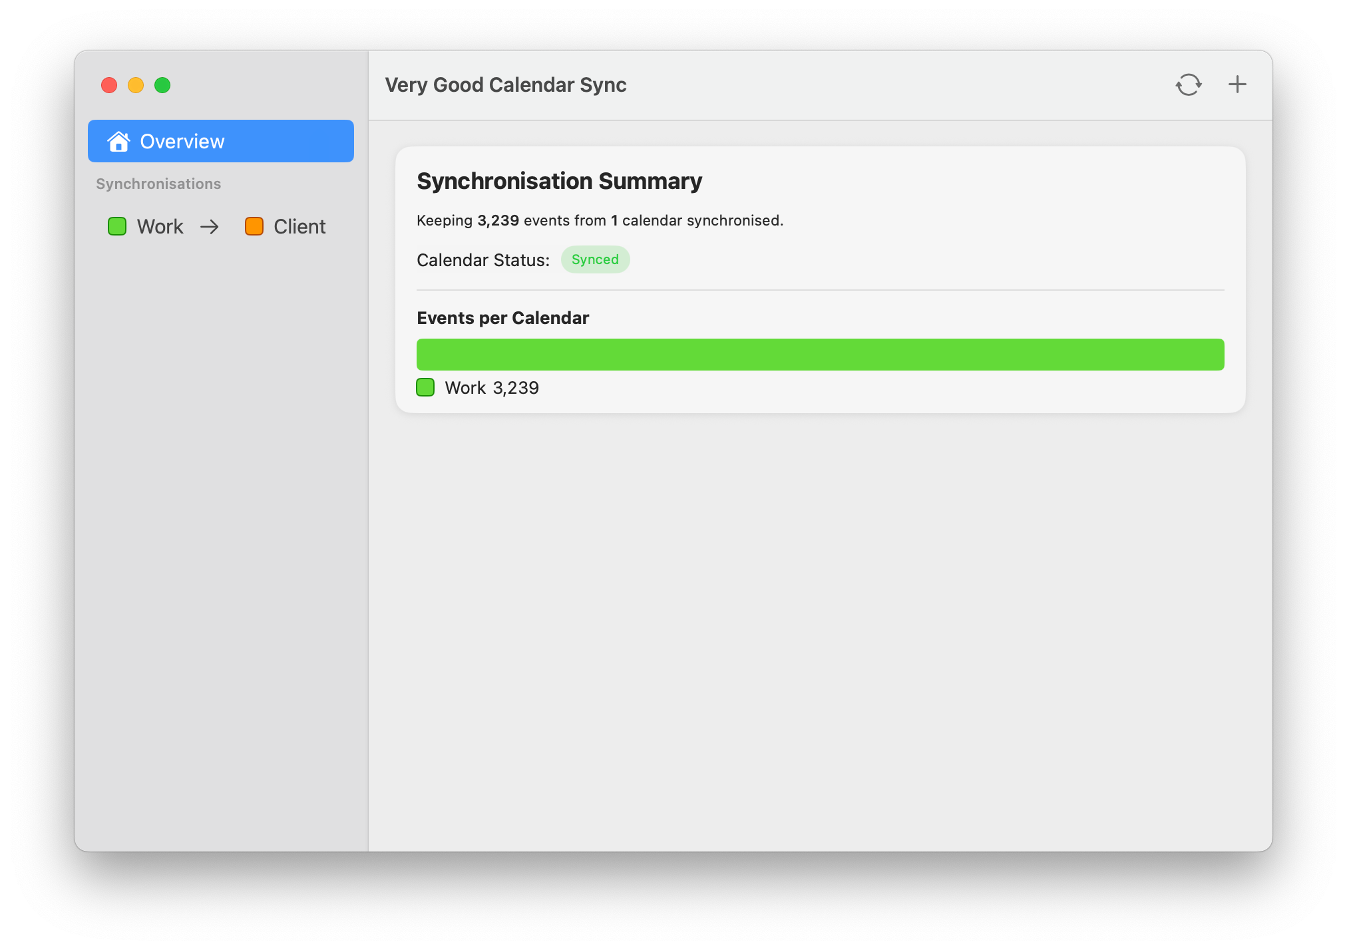The image size is (1347, 950).
Task: Click the Events per Calendar heading
Action: pyautogui.click(x=502, y=318)
